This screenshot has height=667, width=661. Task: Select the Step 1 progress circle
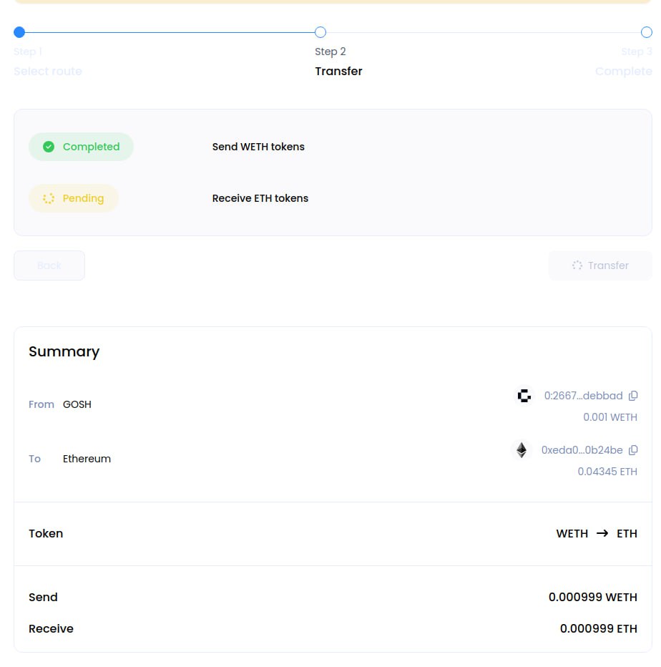click(x=19, y=32)
